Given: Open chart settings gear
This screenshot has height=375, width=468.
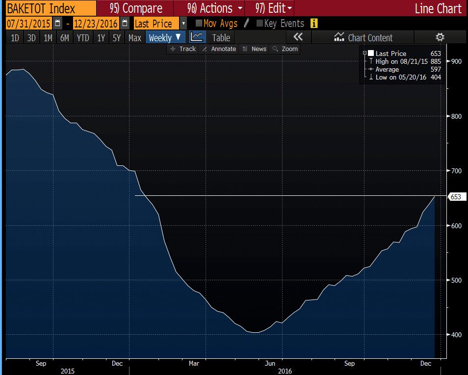Looking at the screenshot, I should pos(440,37).
